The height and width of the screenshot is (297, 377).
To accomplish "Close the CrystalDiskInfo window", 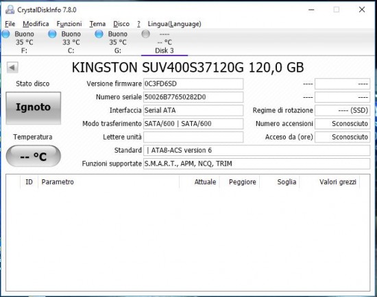I will [362, 10].
